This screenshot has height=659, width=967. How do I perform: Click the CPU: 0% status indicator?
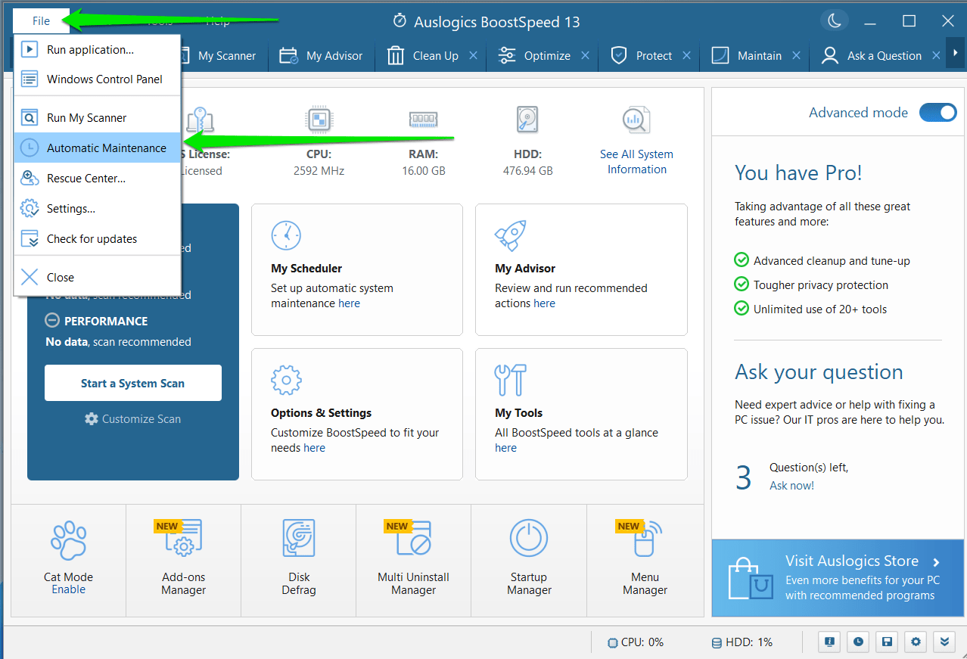pos(636,642)
